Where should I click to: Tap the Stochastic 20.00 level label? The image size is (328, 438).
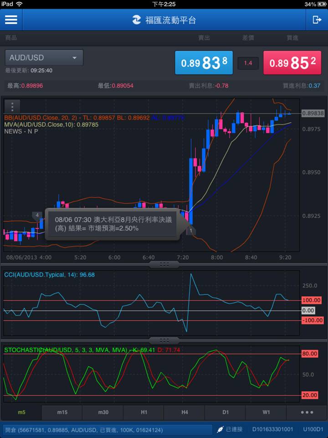pos(310,395)
